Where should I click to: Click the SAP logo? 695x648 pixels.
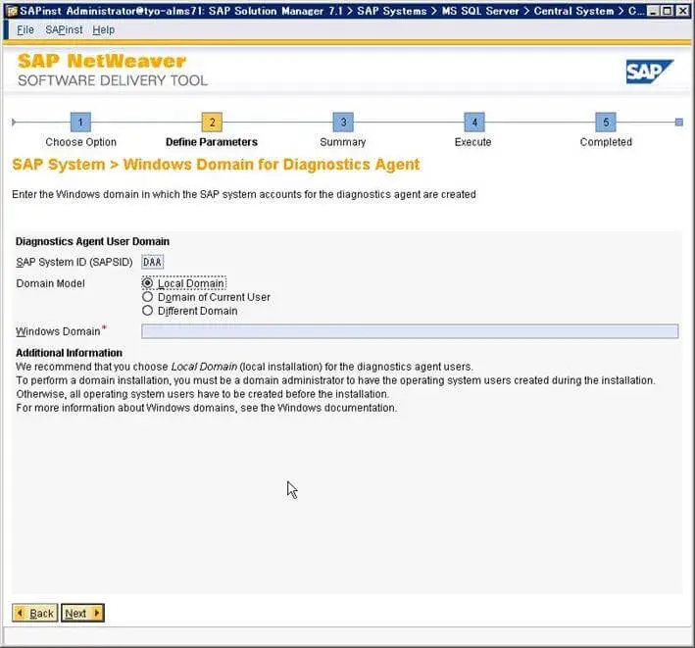[x=649, y=72]
